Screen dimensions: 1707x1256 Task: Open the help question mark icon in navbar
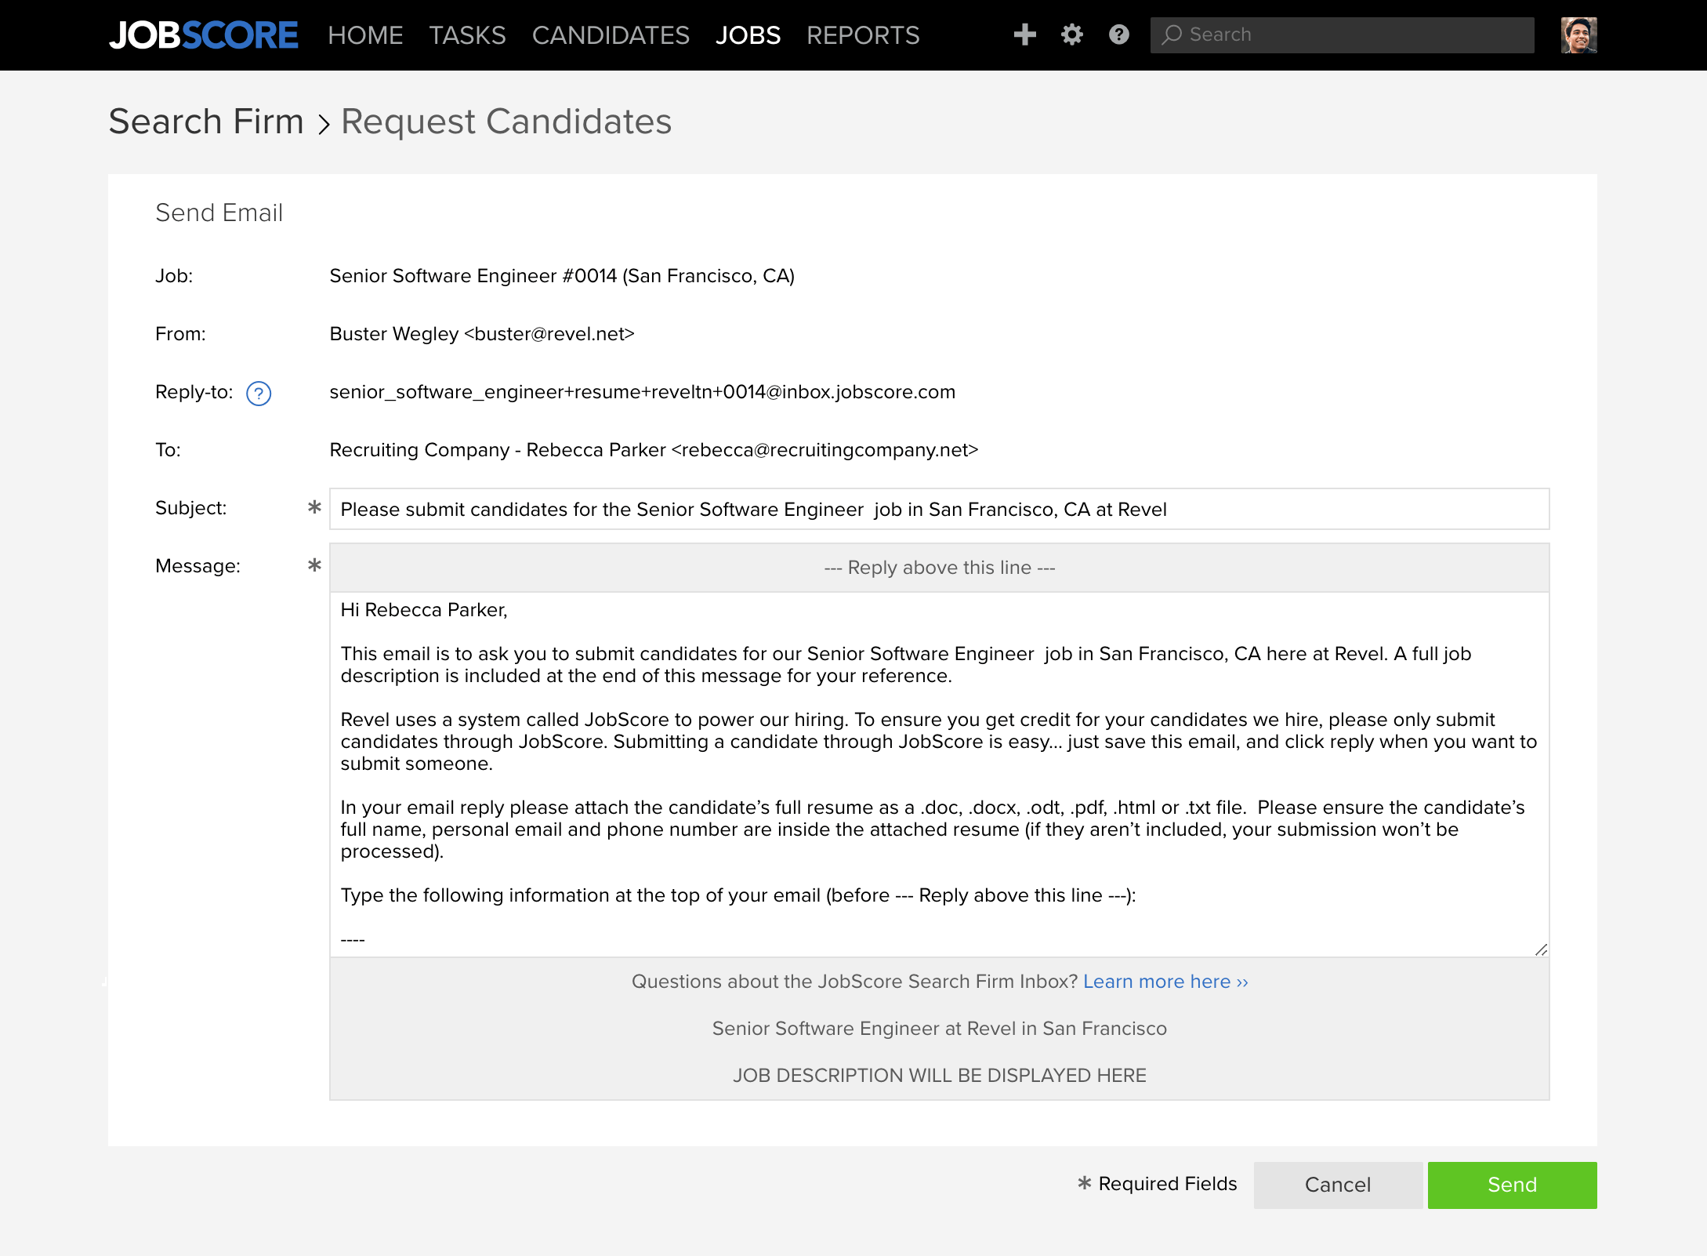pos(1118,34)
